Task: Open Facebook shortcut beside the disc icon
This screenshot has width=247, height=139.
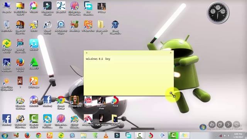Action: click(x=47, y=101)
